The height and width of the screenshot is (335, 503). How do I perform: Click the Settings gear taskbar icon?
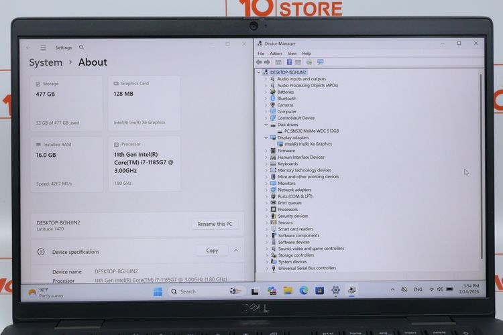click(x=335, y=290)
